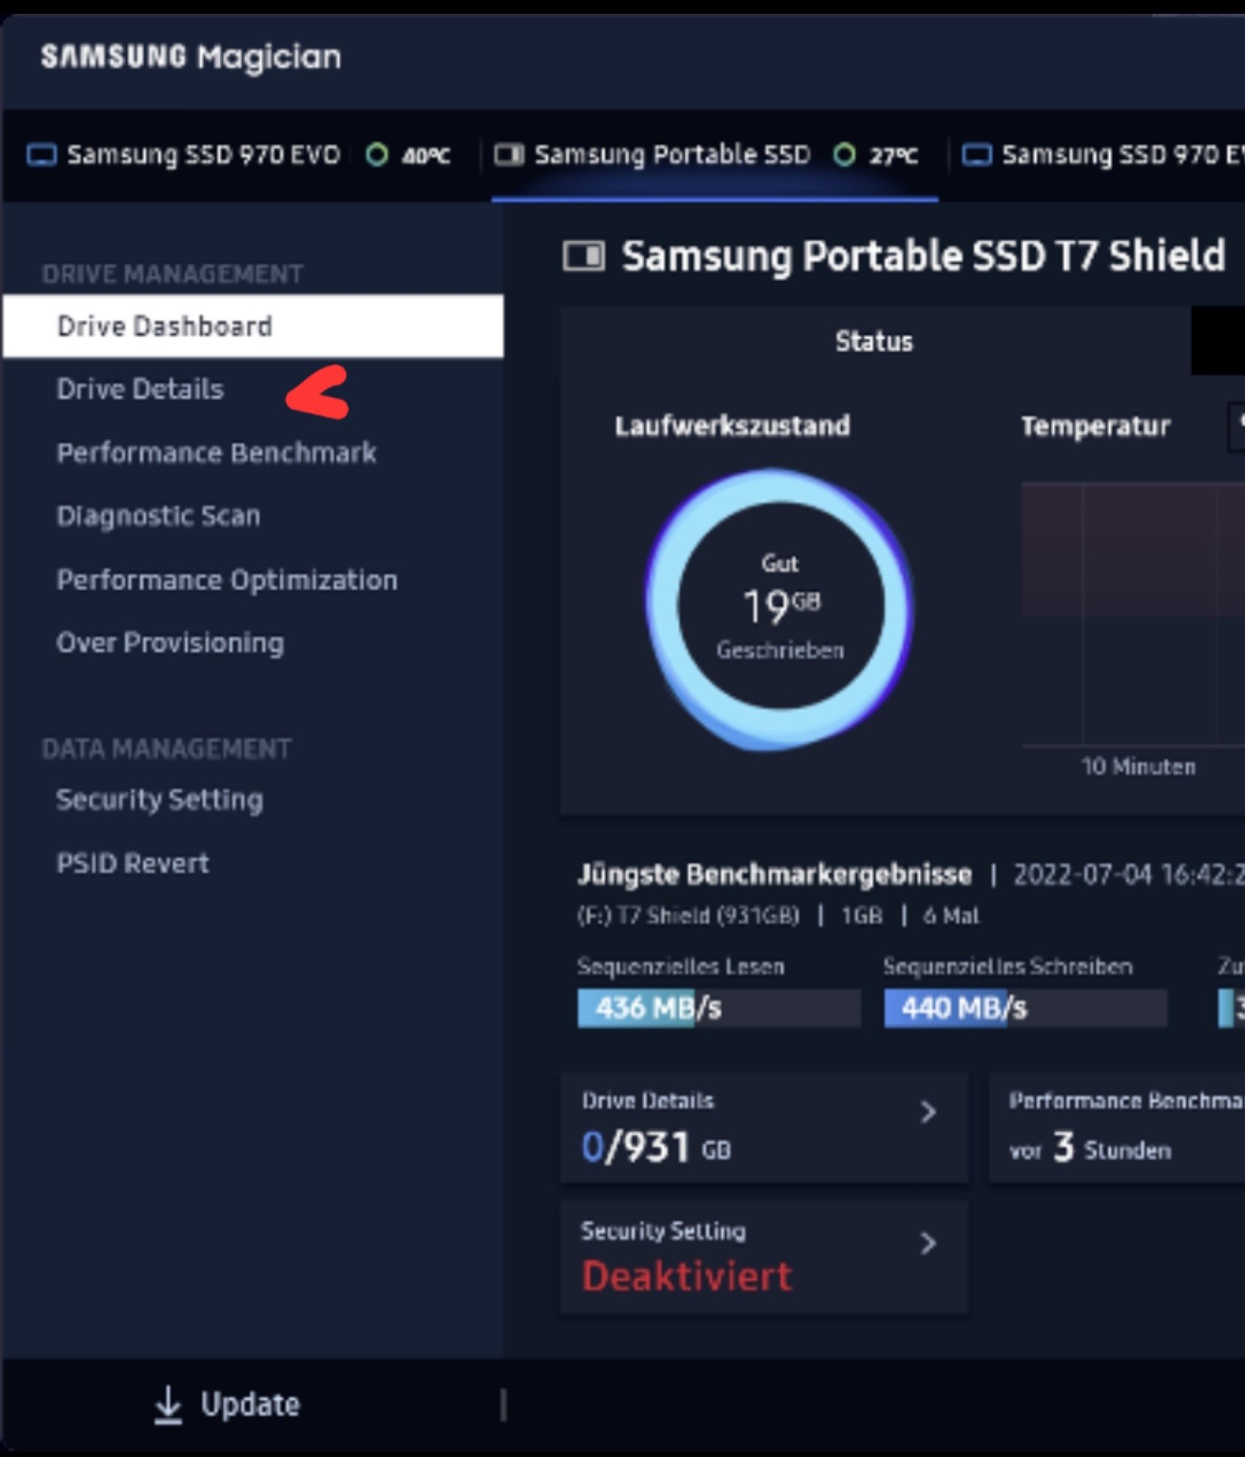Viewport: 1245px width, 1457px height.
Task: Click the Samsung Portable SSD T7 Shield title
Action: 923,257
